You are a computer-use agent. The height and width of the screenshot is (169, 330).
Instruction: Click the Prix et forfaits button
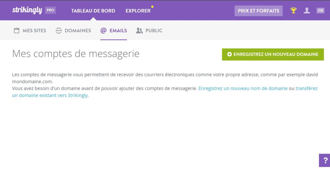(x=258, y=11)
